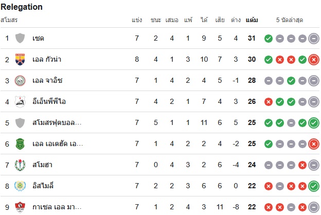Click the gray shield icon for เซด
Screen dimensions: 321x215
pos(20,38)
